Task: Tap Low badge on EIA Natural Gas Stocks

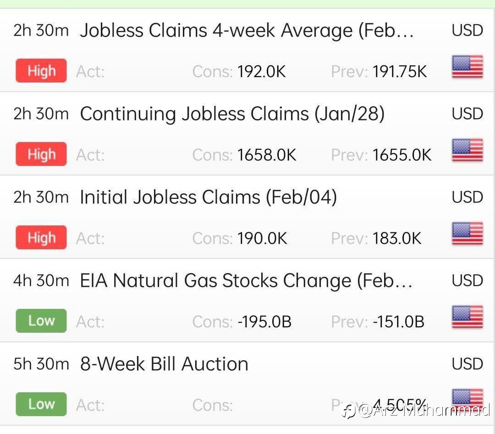Action: [41, 321]
